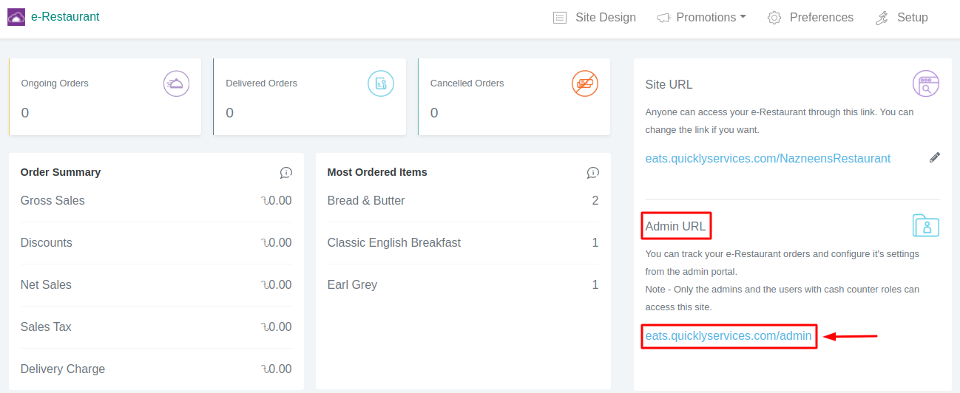This screenshot has height=393, width=960.
Task: Open the Preferences menu item
Action: click(811, 18)
